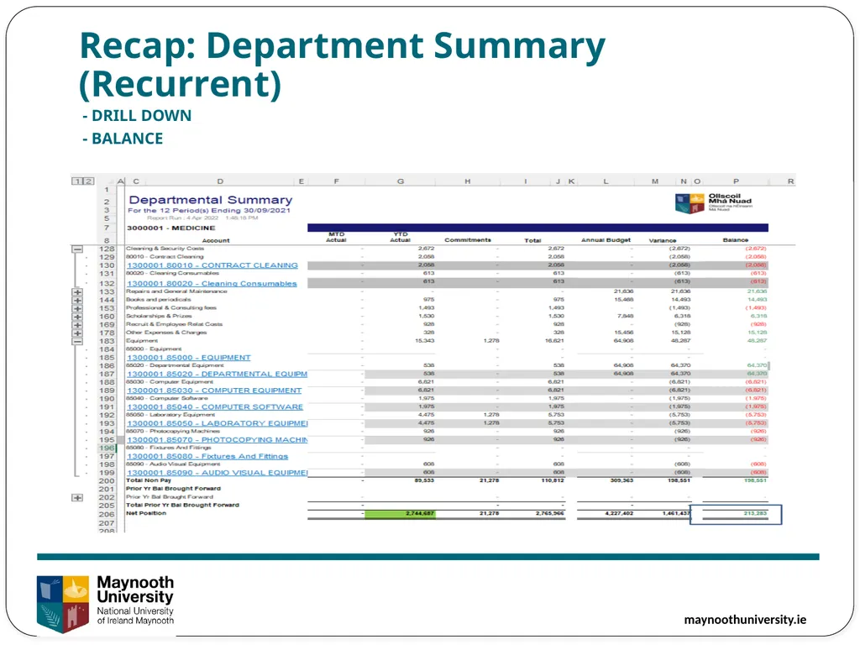Expand the Scholarships & Prizes group

77,317
